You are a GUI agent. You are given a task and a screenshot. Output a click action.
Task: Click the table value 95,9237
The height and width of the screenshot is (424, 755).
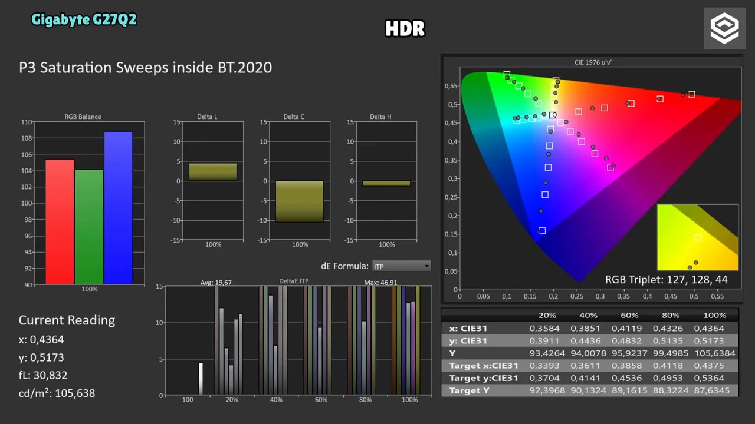(x=629, y=353)
